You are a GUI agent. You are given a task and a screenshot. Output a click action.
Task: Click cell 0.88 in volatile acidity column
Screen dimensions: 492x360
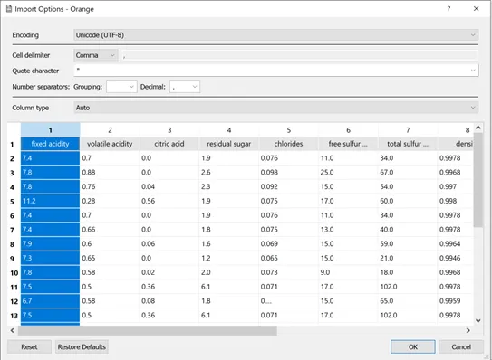pos(110,173)
